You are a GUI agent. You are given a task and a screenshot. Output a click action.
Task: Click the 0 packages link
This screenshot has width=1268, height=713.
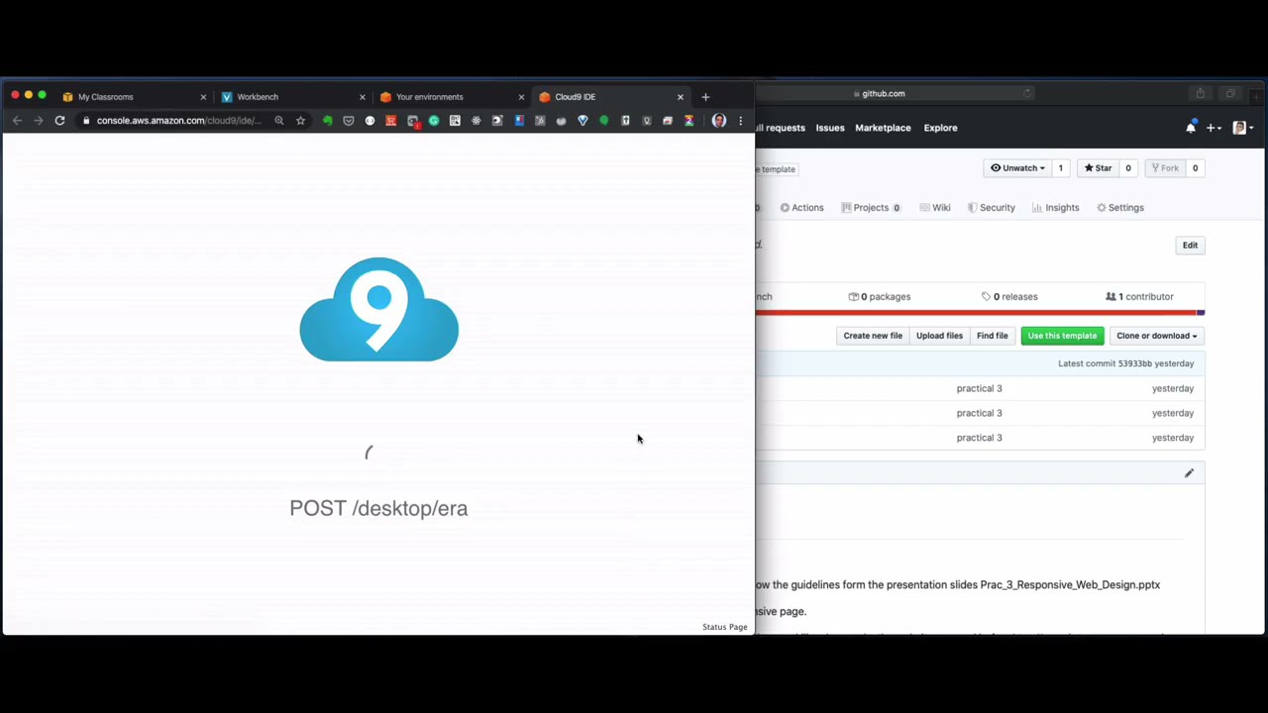click(x=880, y=297)
